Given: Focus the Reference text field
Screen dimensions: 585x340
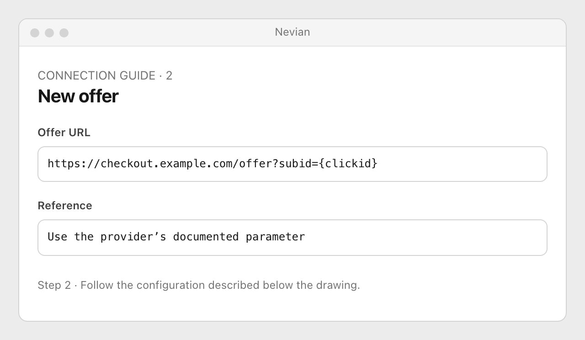Looking at the screenshot, I should coord(292,238).
